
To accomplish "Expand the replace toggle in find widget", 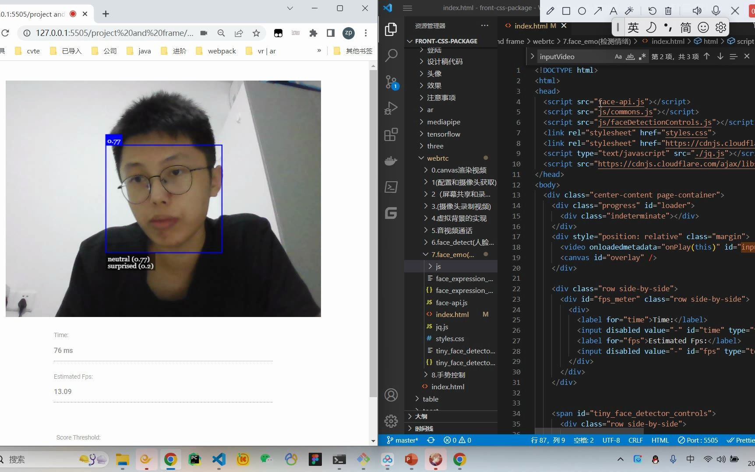I will [x=532, y=56].
